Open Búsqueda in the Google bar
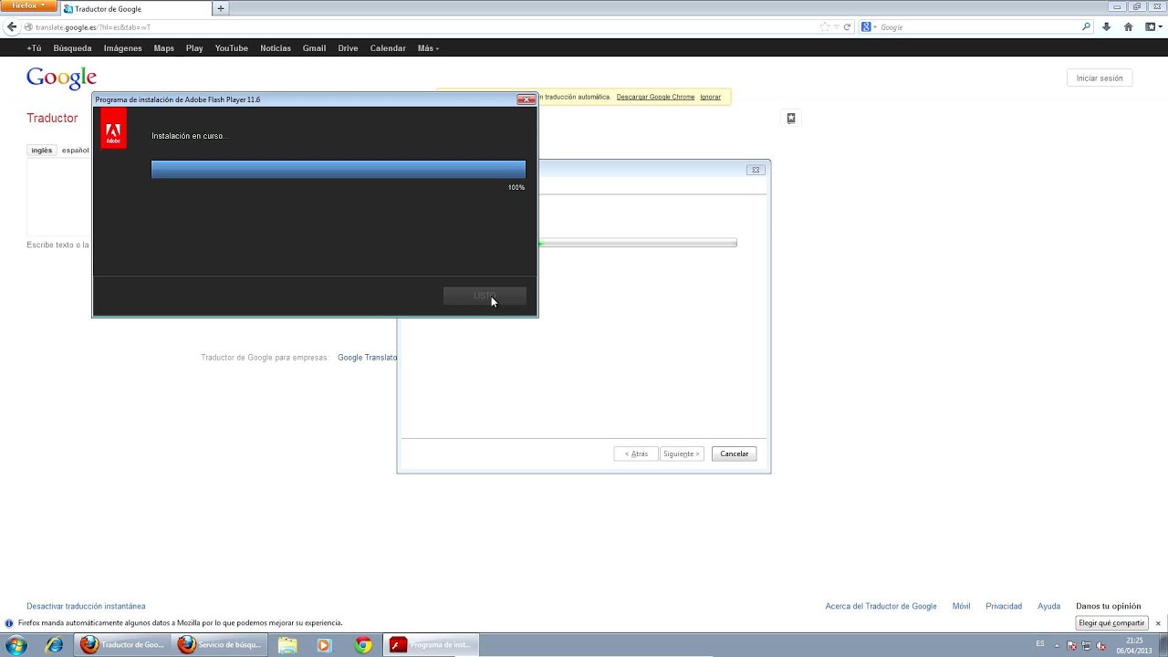Image resolution: width=1168 pixels, height=657 pixels. point(72,48)
